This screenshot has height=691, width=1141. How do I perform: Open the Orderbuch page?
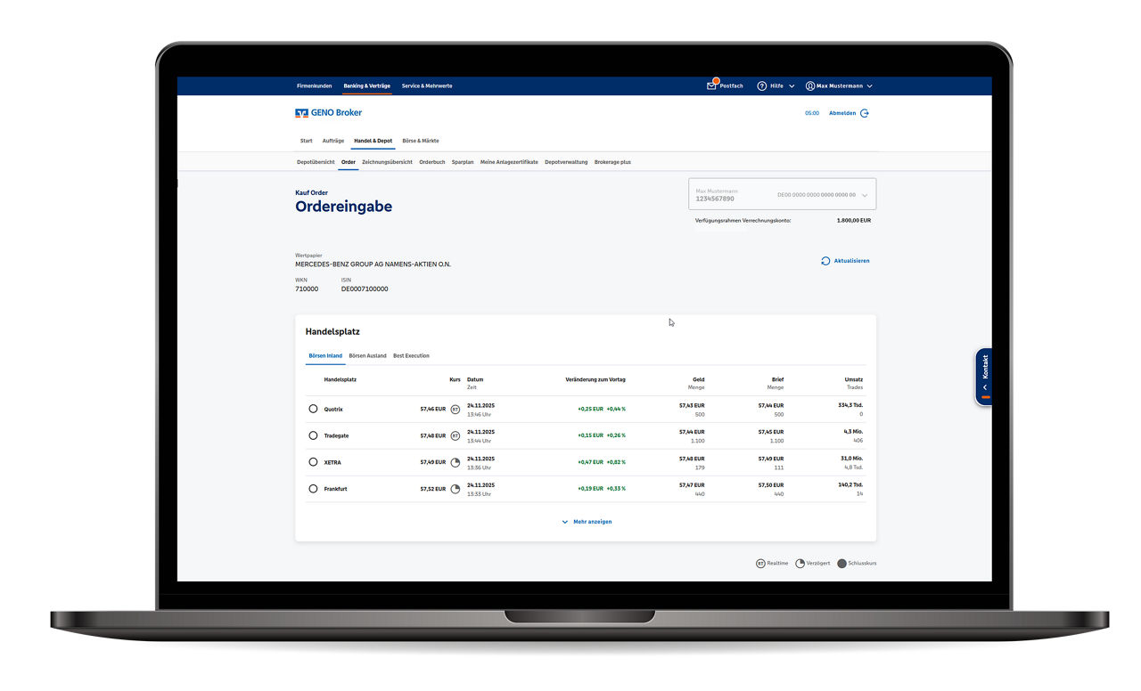431,162
